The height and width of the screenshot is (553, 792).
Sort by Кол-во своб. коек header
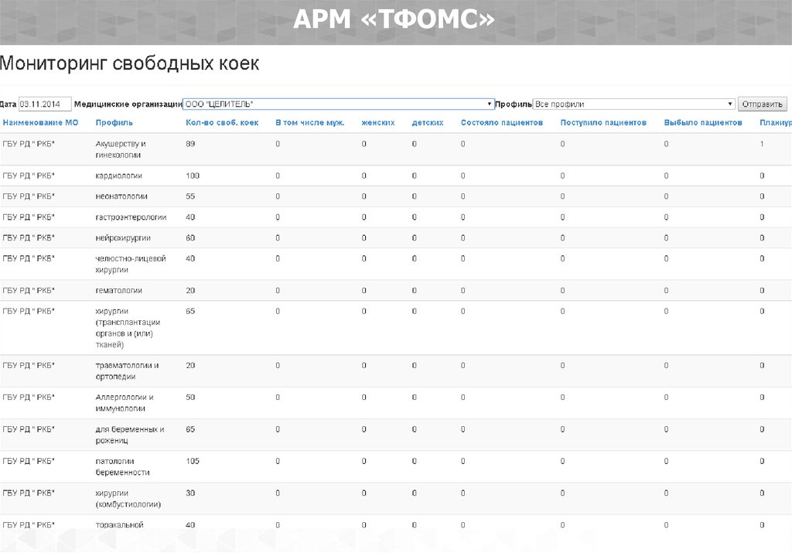coord(222,123)
